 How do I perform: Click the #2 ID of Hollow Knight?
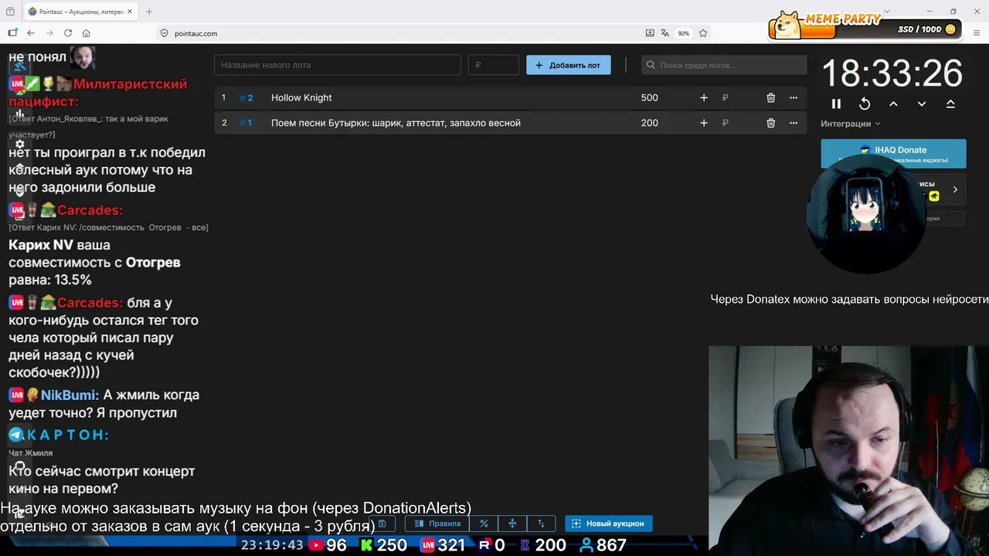point(246,98)
